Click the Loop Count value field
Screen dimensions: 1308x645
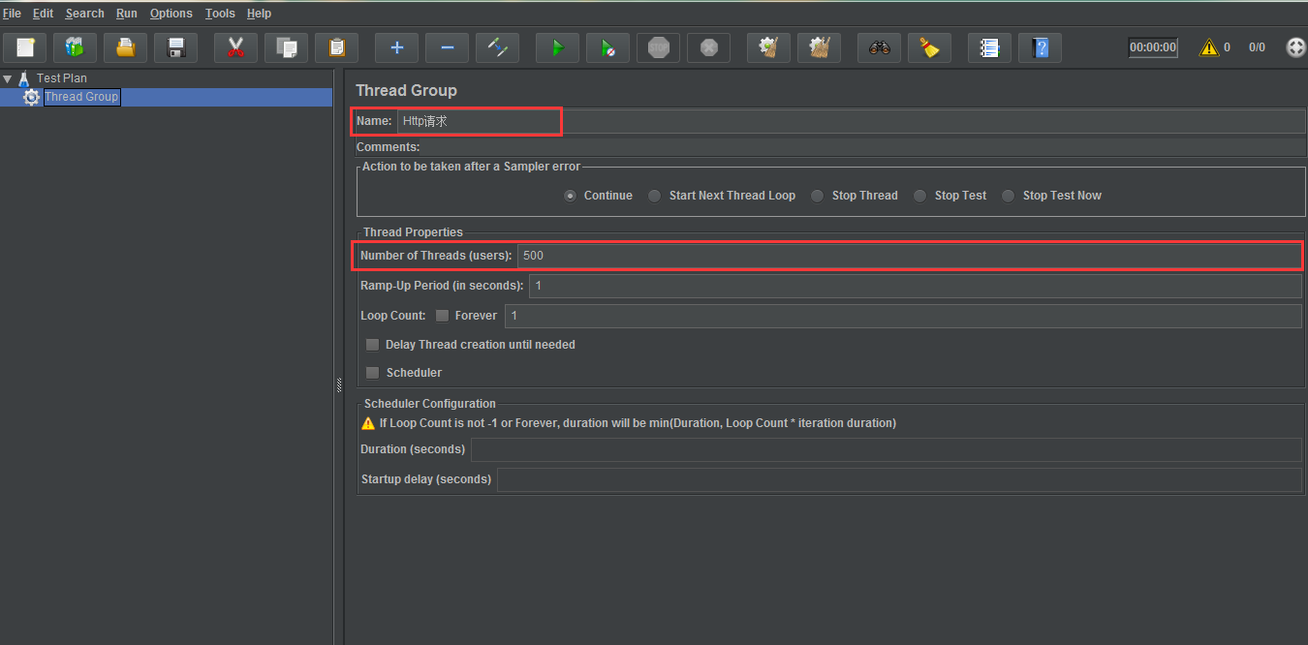(903, 316)
